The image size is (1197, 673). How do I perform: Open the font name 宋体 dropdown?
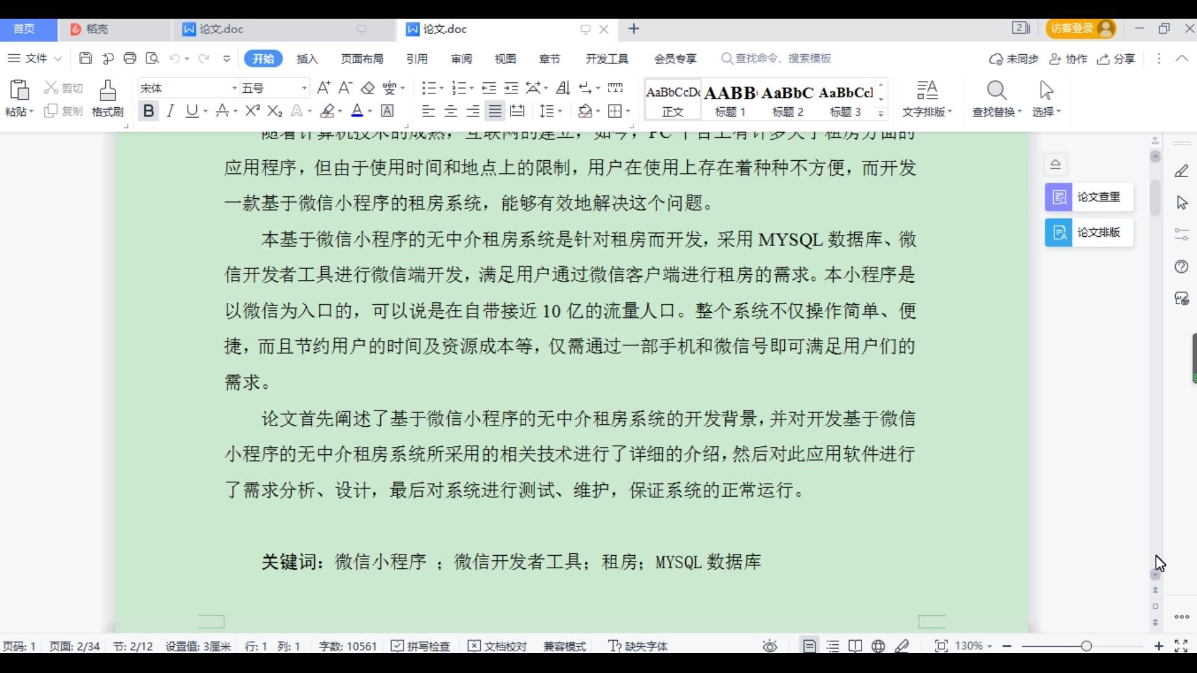tap(234, 88)
